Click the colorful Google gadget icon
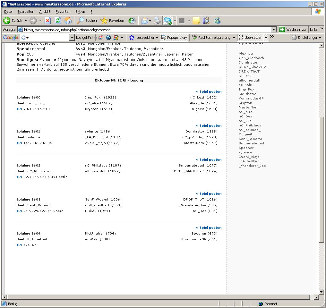The width and height of the screenshot is (326, 308). [x=116, y=38]
